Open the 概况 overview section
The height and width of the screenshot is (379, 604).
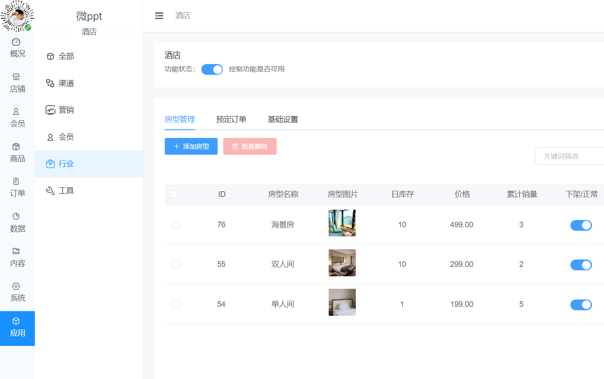pos(17,48)
